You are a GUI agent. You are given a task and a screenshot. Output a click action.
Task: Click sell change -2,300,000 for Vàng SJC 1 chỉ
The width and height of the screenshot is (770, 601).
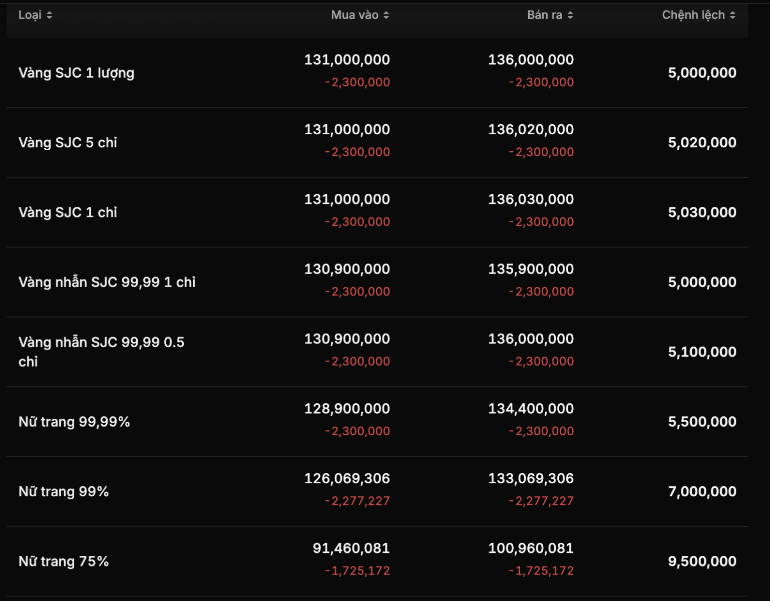coord(542,221)
